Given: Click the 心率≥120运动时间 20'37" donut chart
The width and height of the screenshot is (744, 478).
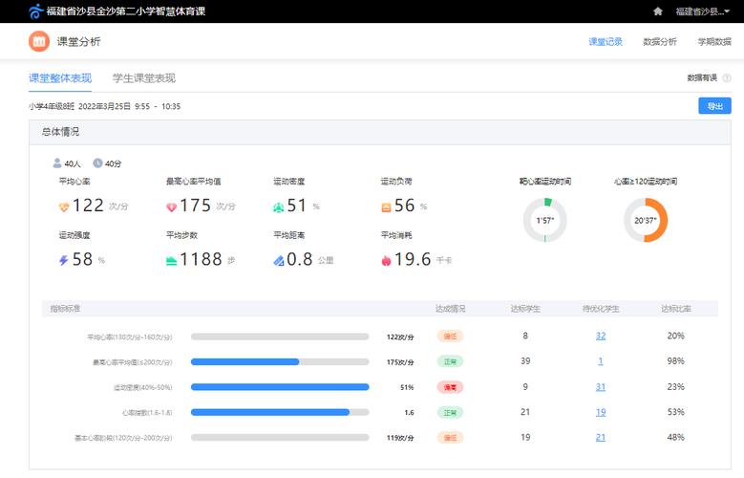Looking at the screenshot, I should [x=646, y=220].
